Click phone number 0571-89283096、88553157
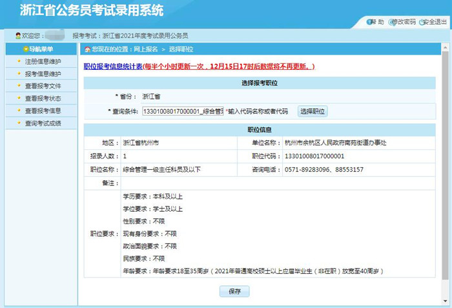The width and height of the screenshot is (452, 308). [x=324, y=170]
